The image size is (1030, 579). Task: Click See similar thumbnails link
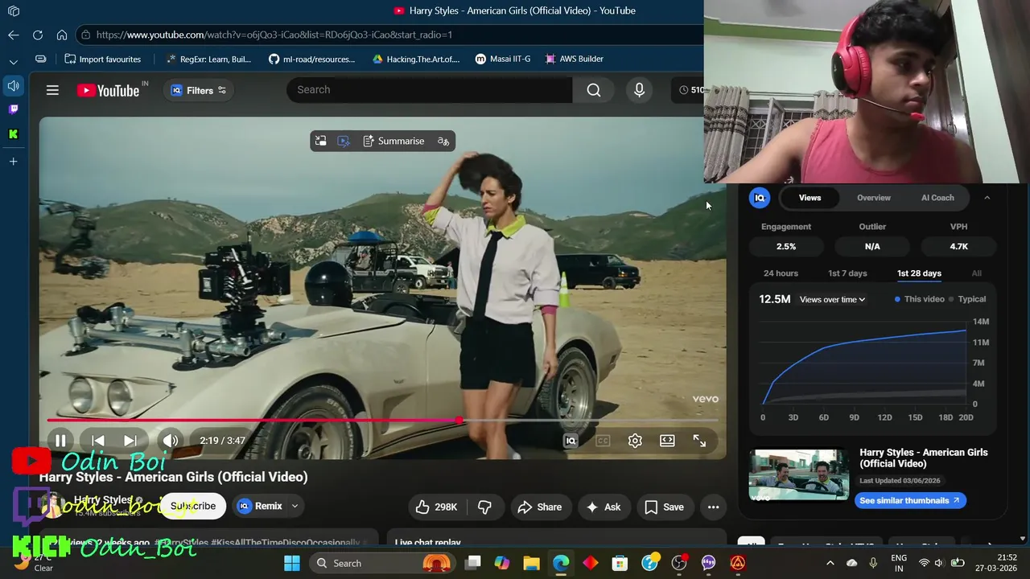(910, 500)
